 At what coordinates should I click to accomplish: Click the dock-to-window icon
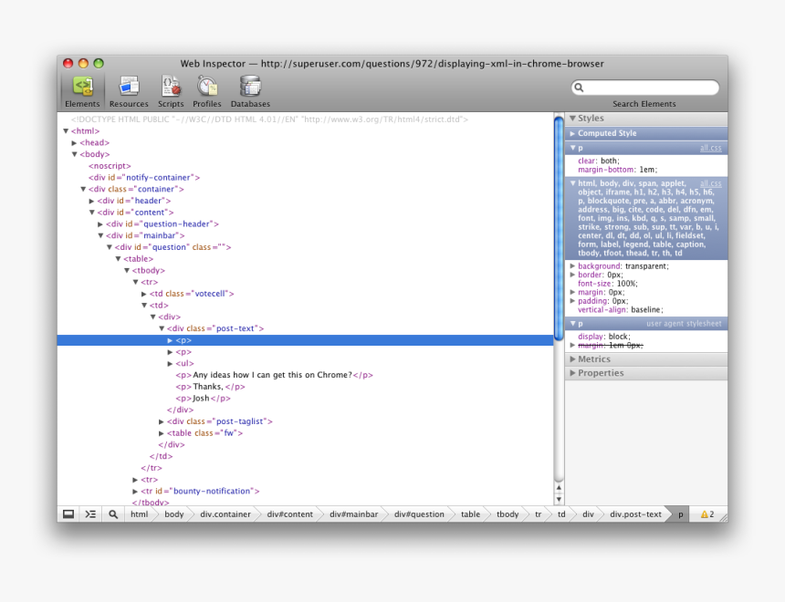(x=68, y=514)
